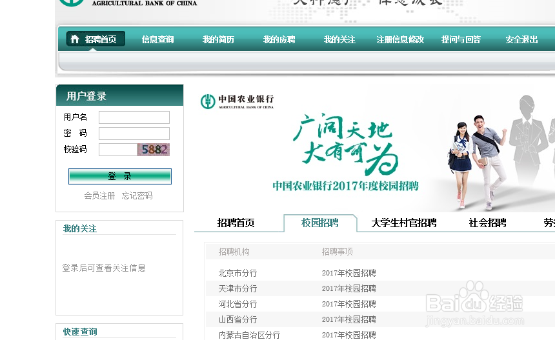Screen dimensions: 555x340
Task: Open 我的应聘 in the navigation bar
Action: coord(279,39)
